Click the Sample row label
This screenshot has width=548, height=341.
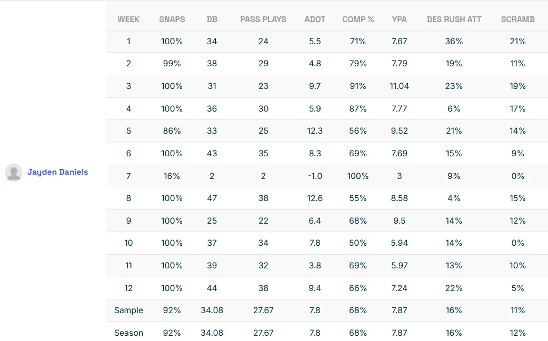(x=128, y=310)
